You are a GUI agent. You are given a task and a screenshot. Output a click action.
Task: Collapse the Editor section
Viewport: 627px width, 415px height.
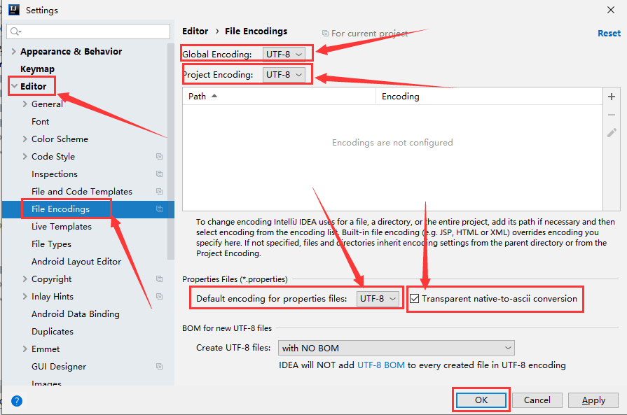pyautogui.click(x=15, y=86)
